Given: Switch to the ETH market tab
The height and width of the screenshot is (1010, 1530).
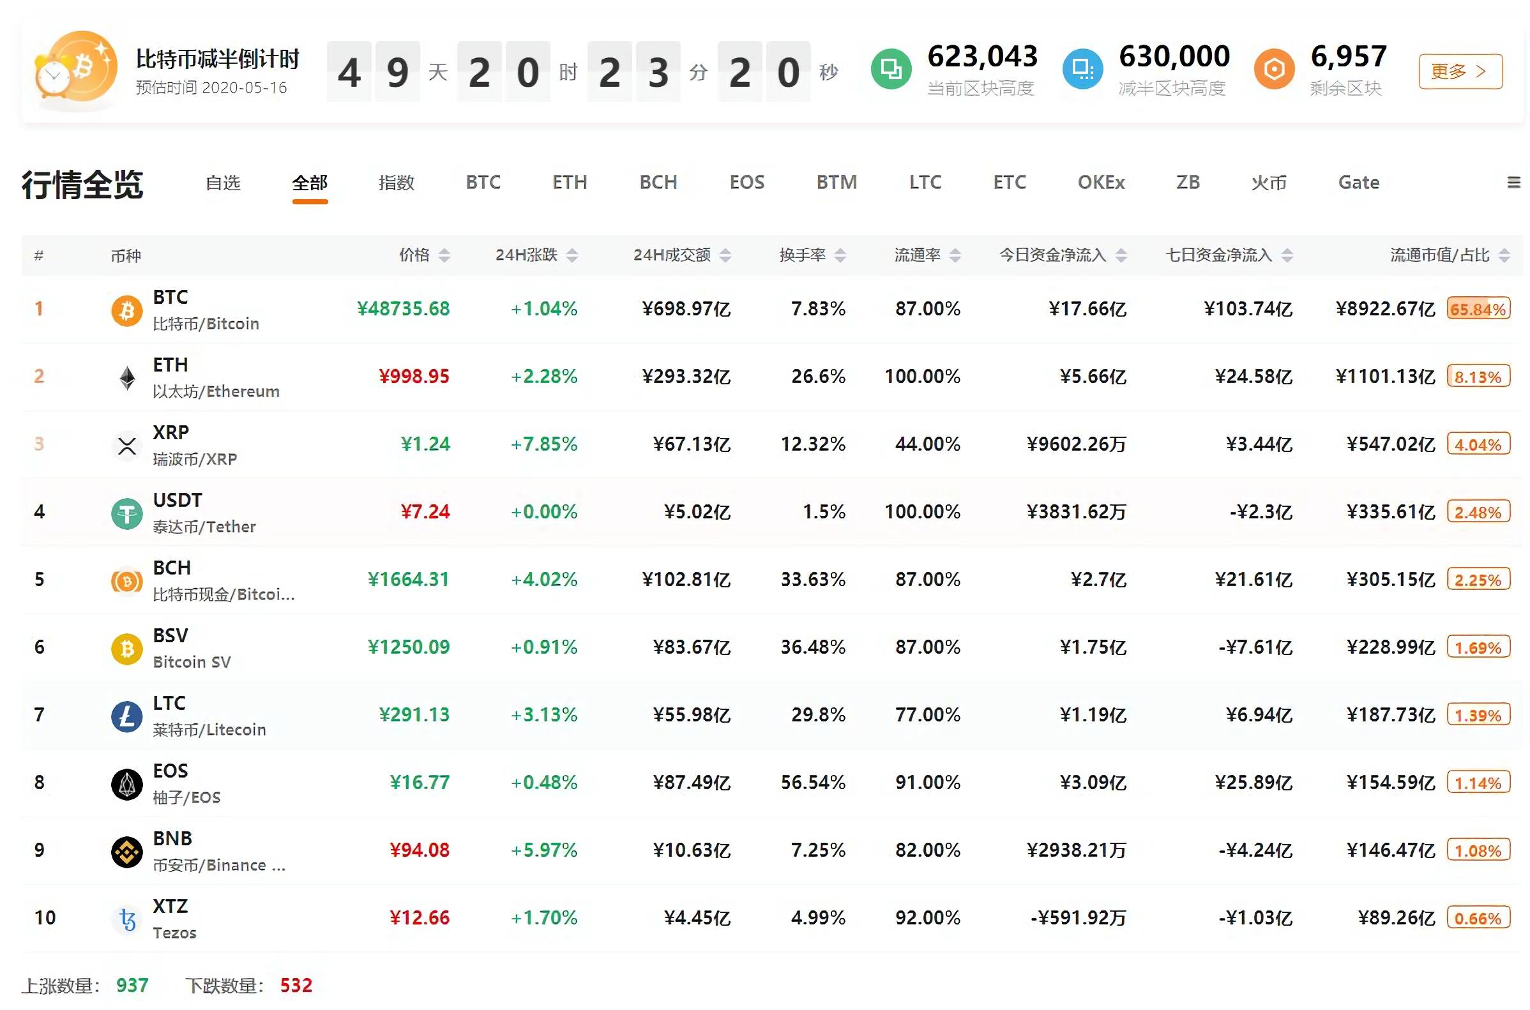Looking at the screenshot, I should (x=570, y=183).
